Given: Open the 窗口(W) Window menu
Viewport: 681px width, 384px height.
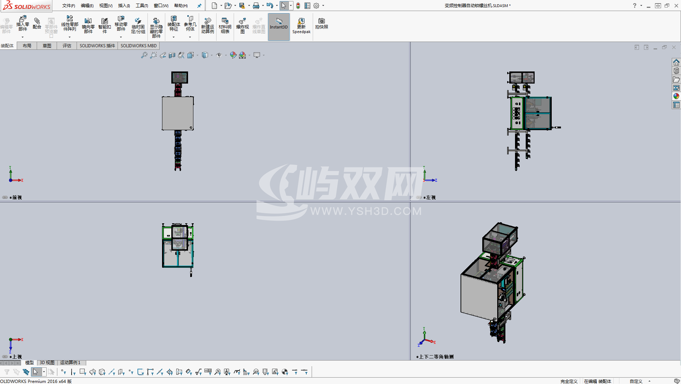Looking at the screenshot, I should pyautogui.click(x=161, y=6).
